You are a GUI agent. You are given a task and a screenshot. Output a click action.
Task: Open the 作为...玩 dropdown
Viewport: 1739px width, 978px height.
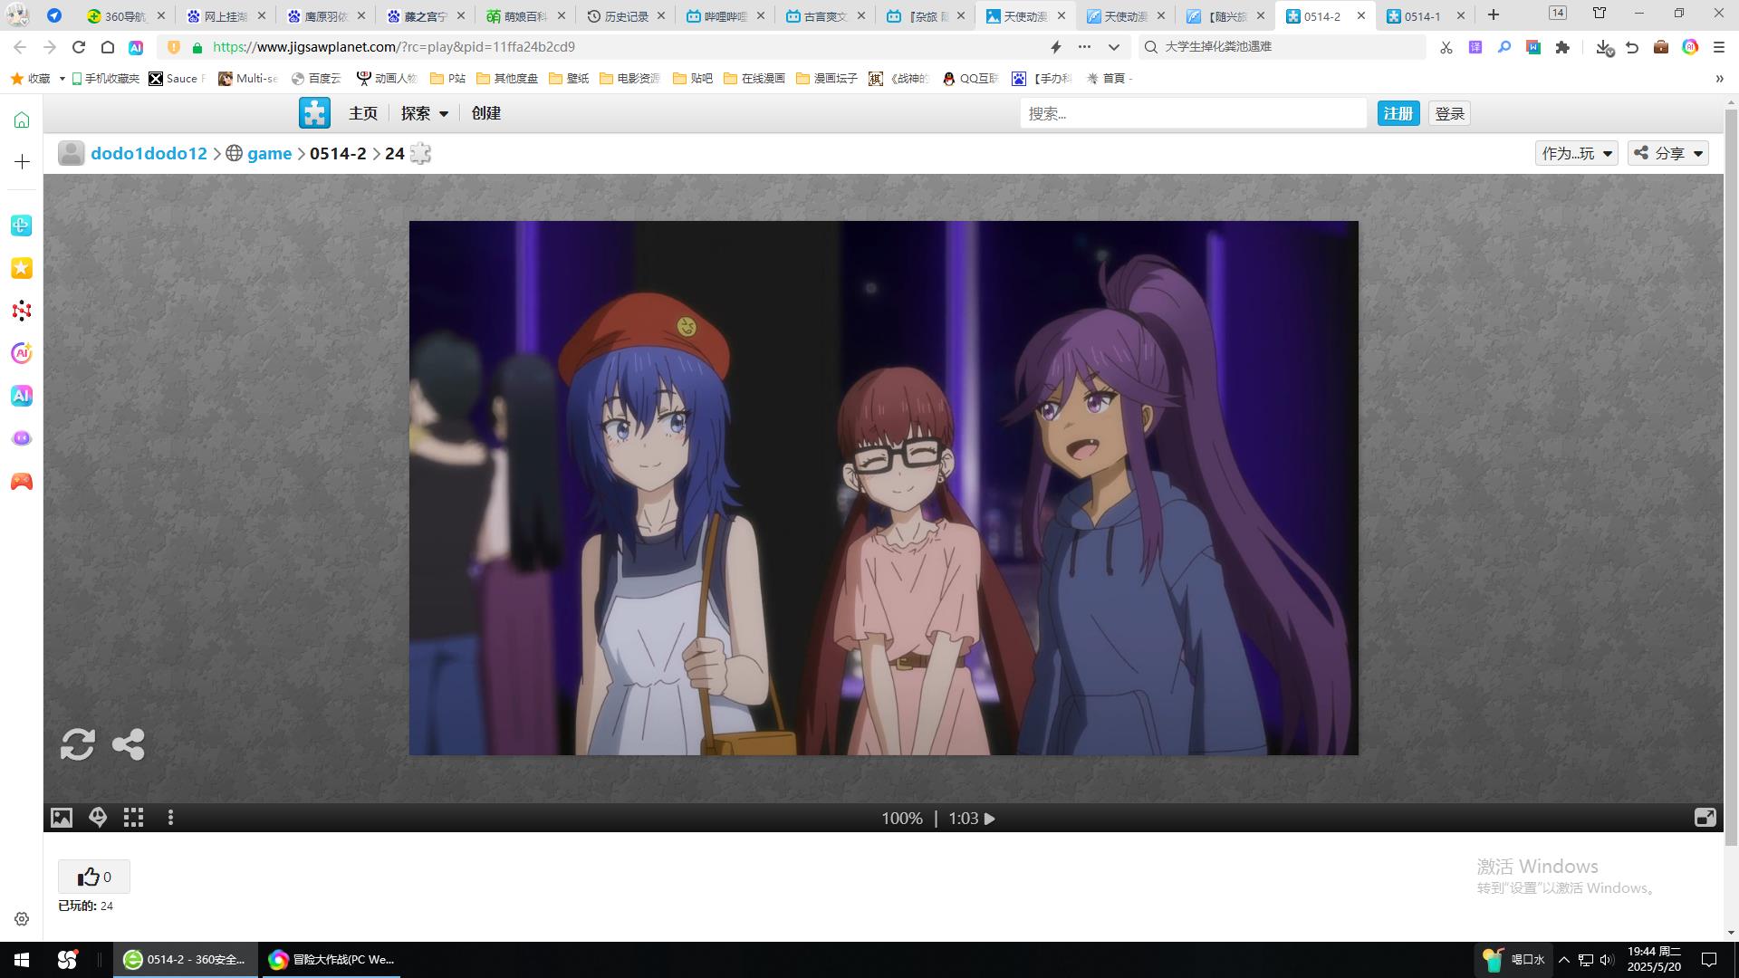point(1577,153)
